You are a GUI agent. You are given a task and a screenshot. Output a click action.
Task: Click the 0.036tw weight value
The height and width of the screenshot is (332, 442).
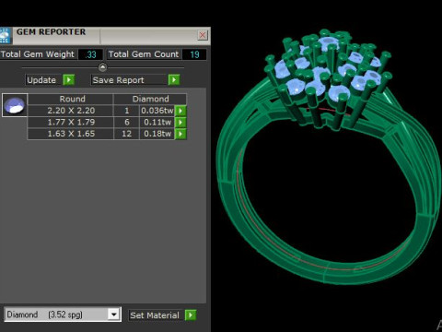157,111
